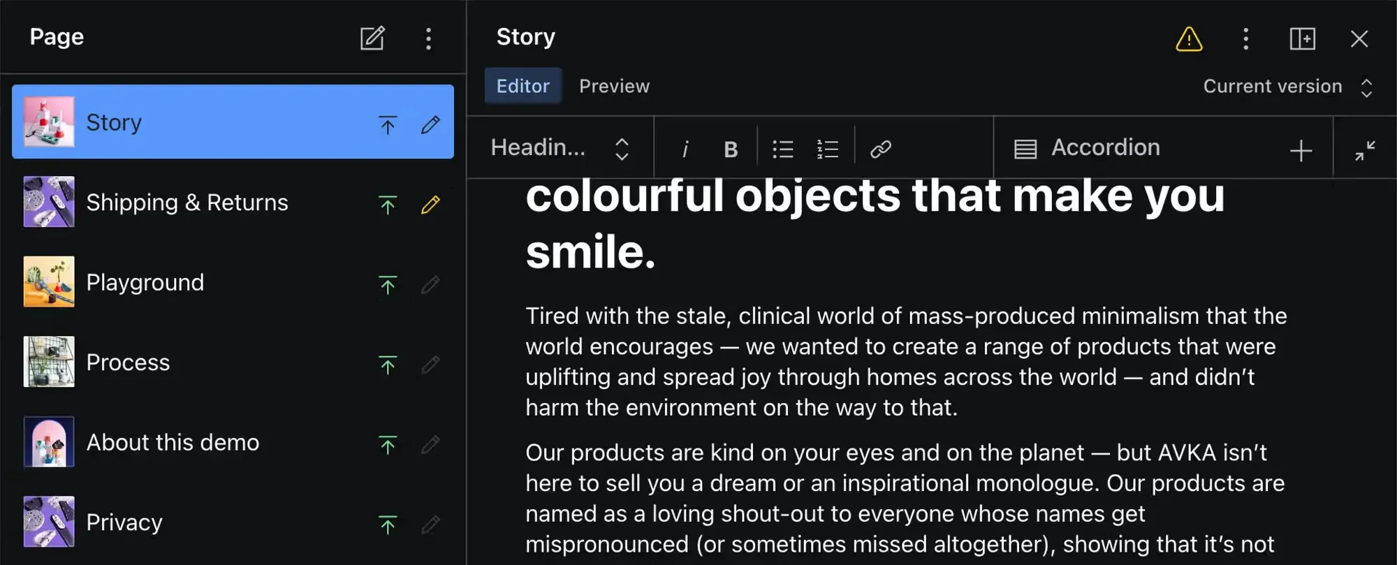
Task: Open the Page panel three-dot menu
Action: (428, 38)
